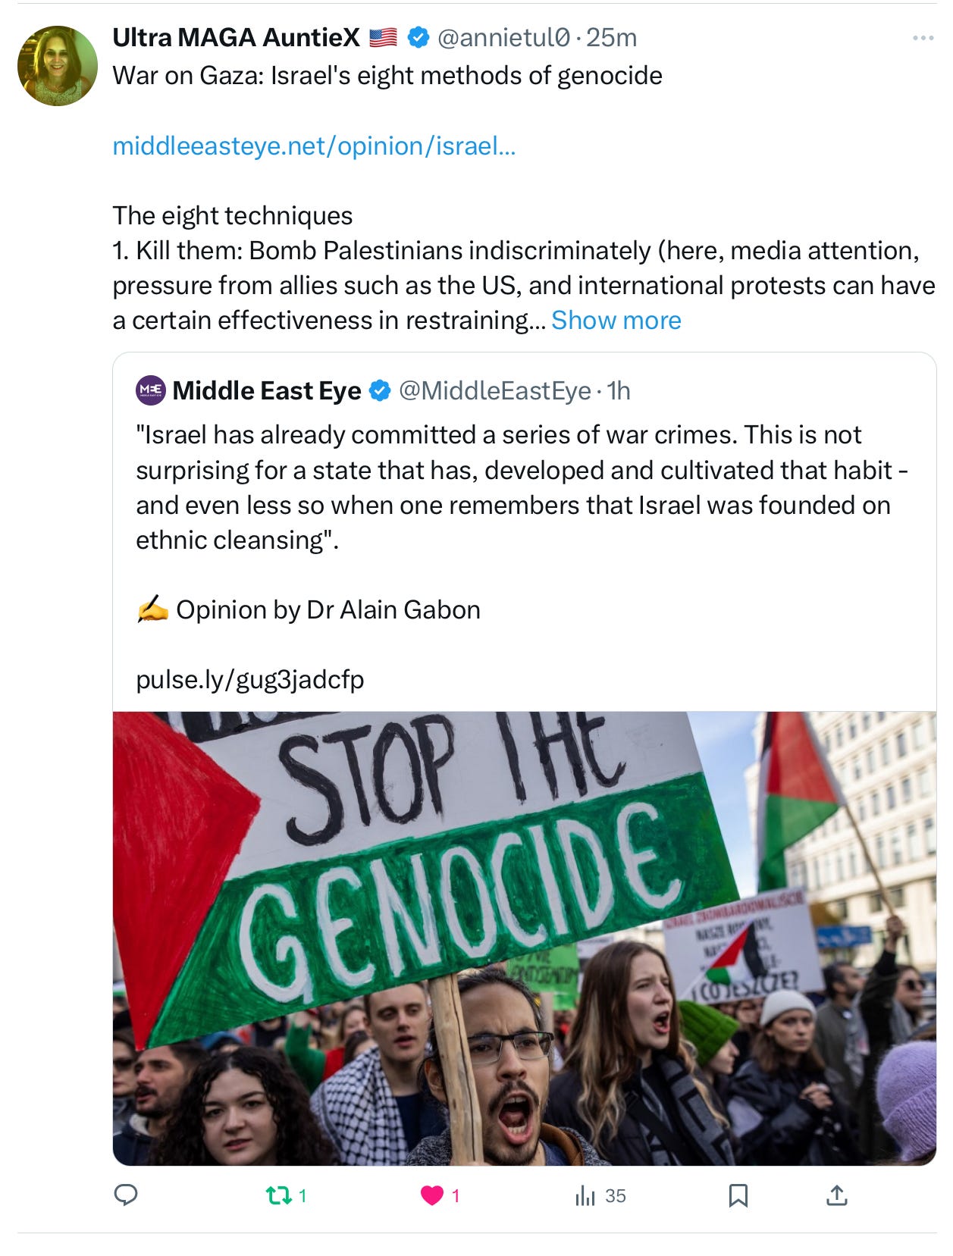This screenshot has height=1256, width=953.
Task: Open the middleeasteye.net opinion link
Action: [314, 146]
